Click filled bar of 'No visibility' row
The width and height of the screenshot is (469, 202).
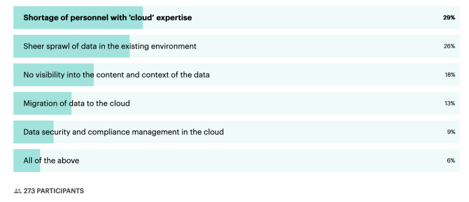tap(54, 75)
